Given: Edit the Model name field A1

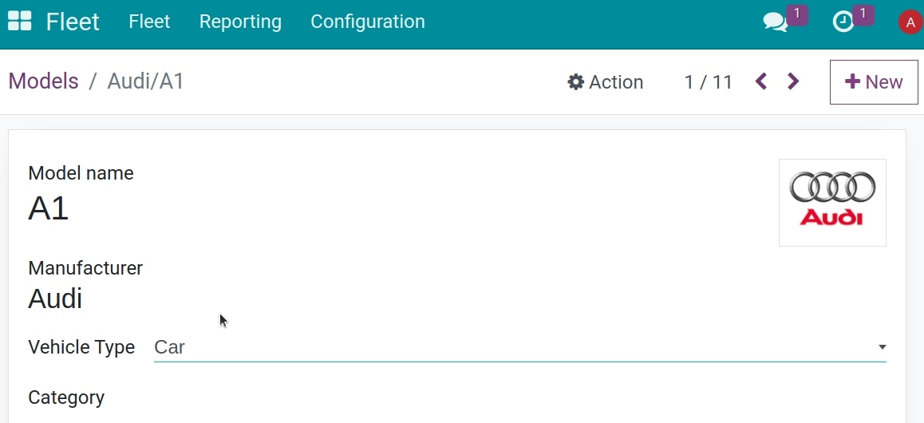Looking at the screenshot, I should pyautogui.click(x=49, y=208).
